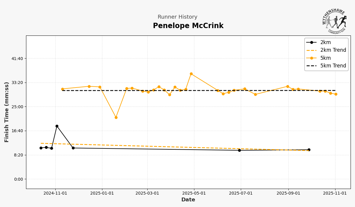Image resolution: width=355 pixels, height=207 pixels.
Task: Click the Date x-axis label
Action: pyautogui.click(x=188, y=200)
